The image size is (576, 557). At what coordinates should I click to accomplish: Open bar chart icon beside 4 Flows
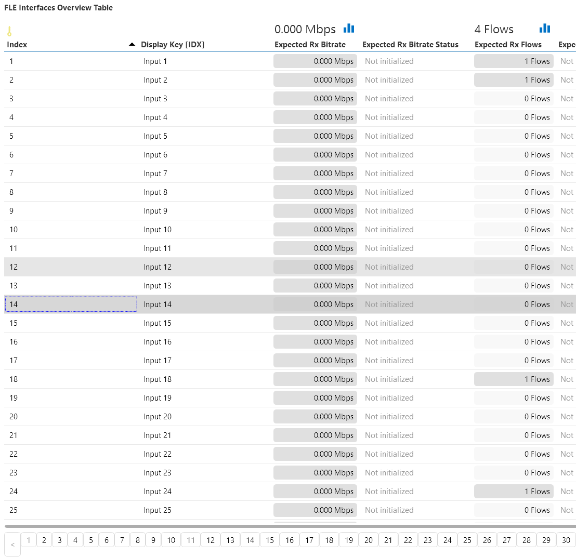click(544, 29)
